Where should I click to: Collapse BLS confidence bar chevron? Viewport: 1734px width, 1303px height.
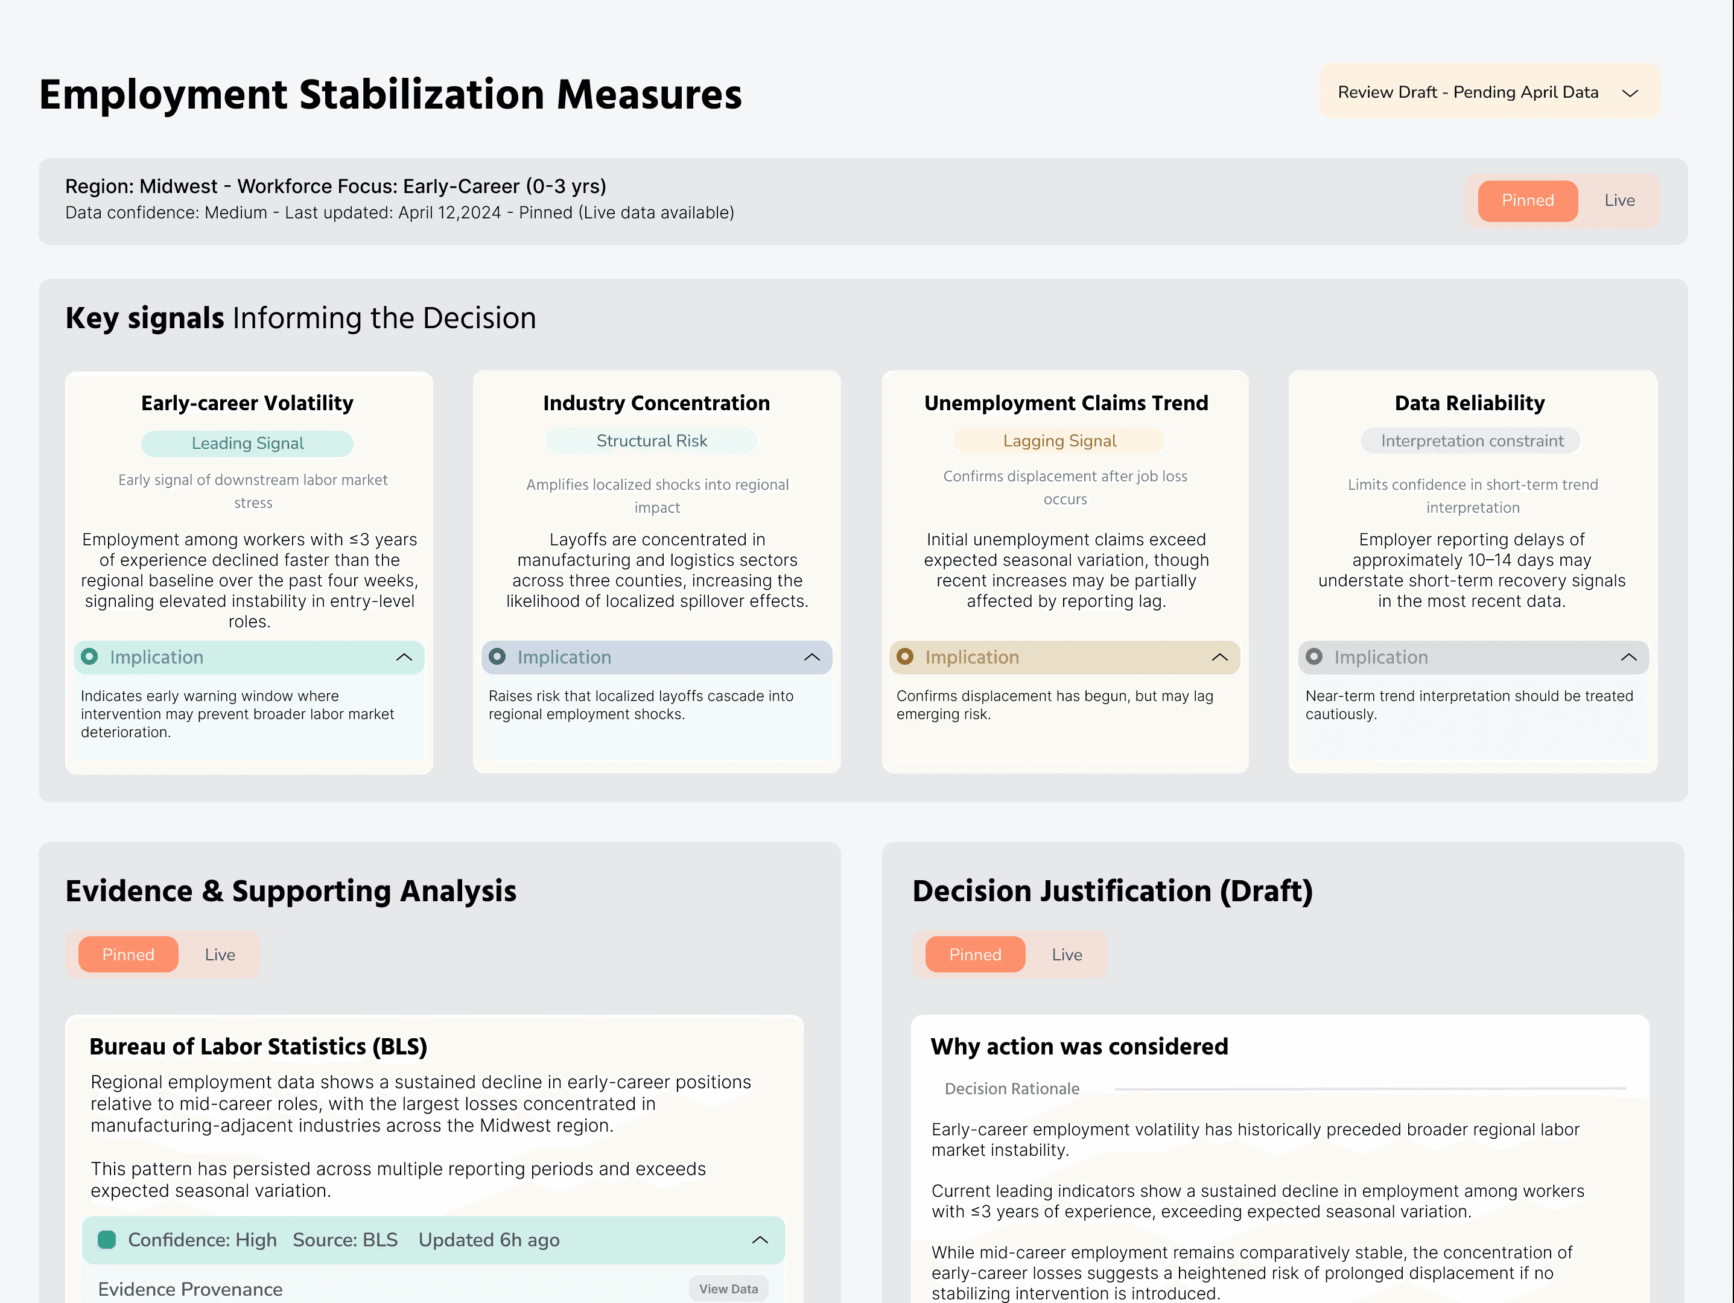click(x=759, y=1240)
